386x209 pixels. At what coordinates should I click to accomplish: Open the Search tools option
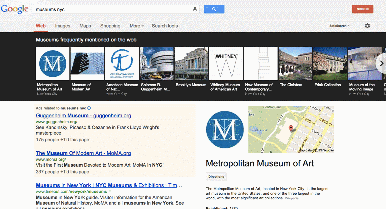point(165,26)
